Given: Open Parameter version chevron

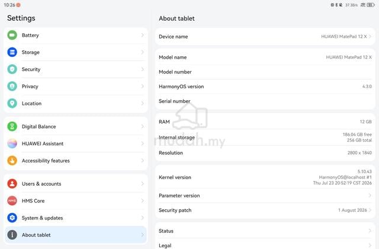Looking at the screenshot, I should pyautogui.click(x=370, y=196).
